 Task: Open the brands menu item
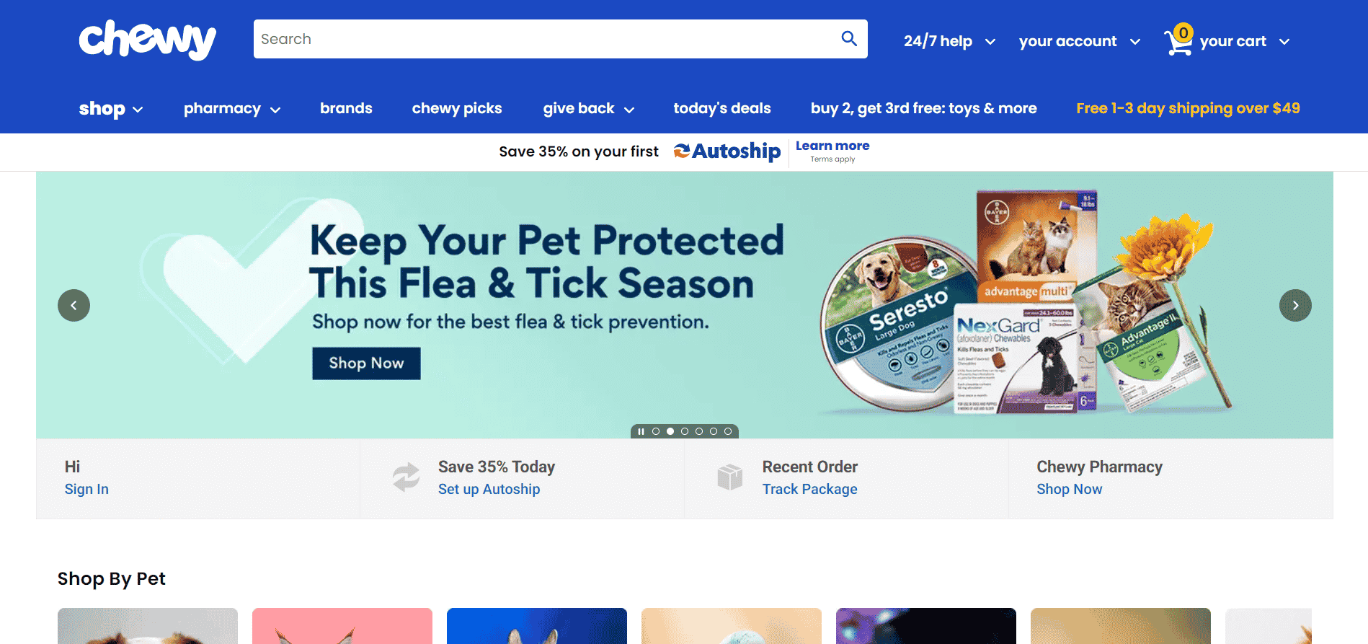(x=346, y=108)
